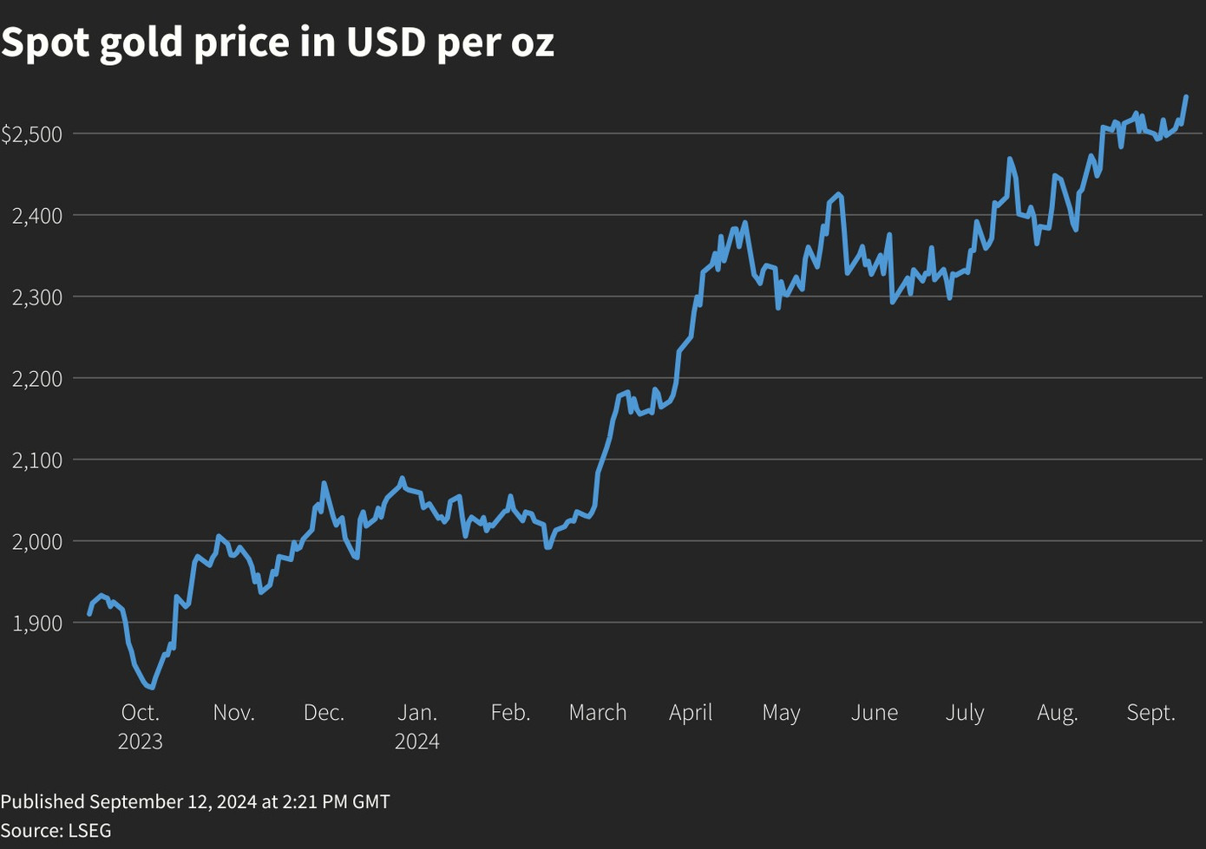Click the 2,100 y-axis label

(37, 460)
